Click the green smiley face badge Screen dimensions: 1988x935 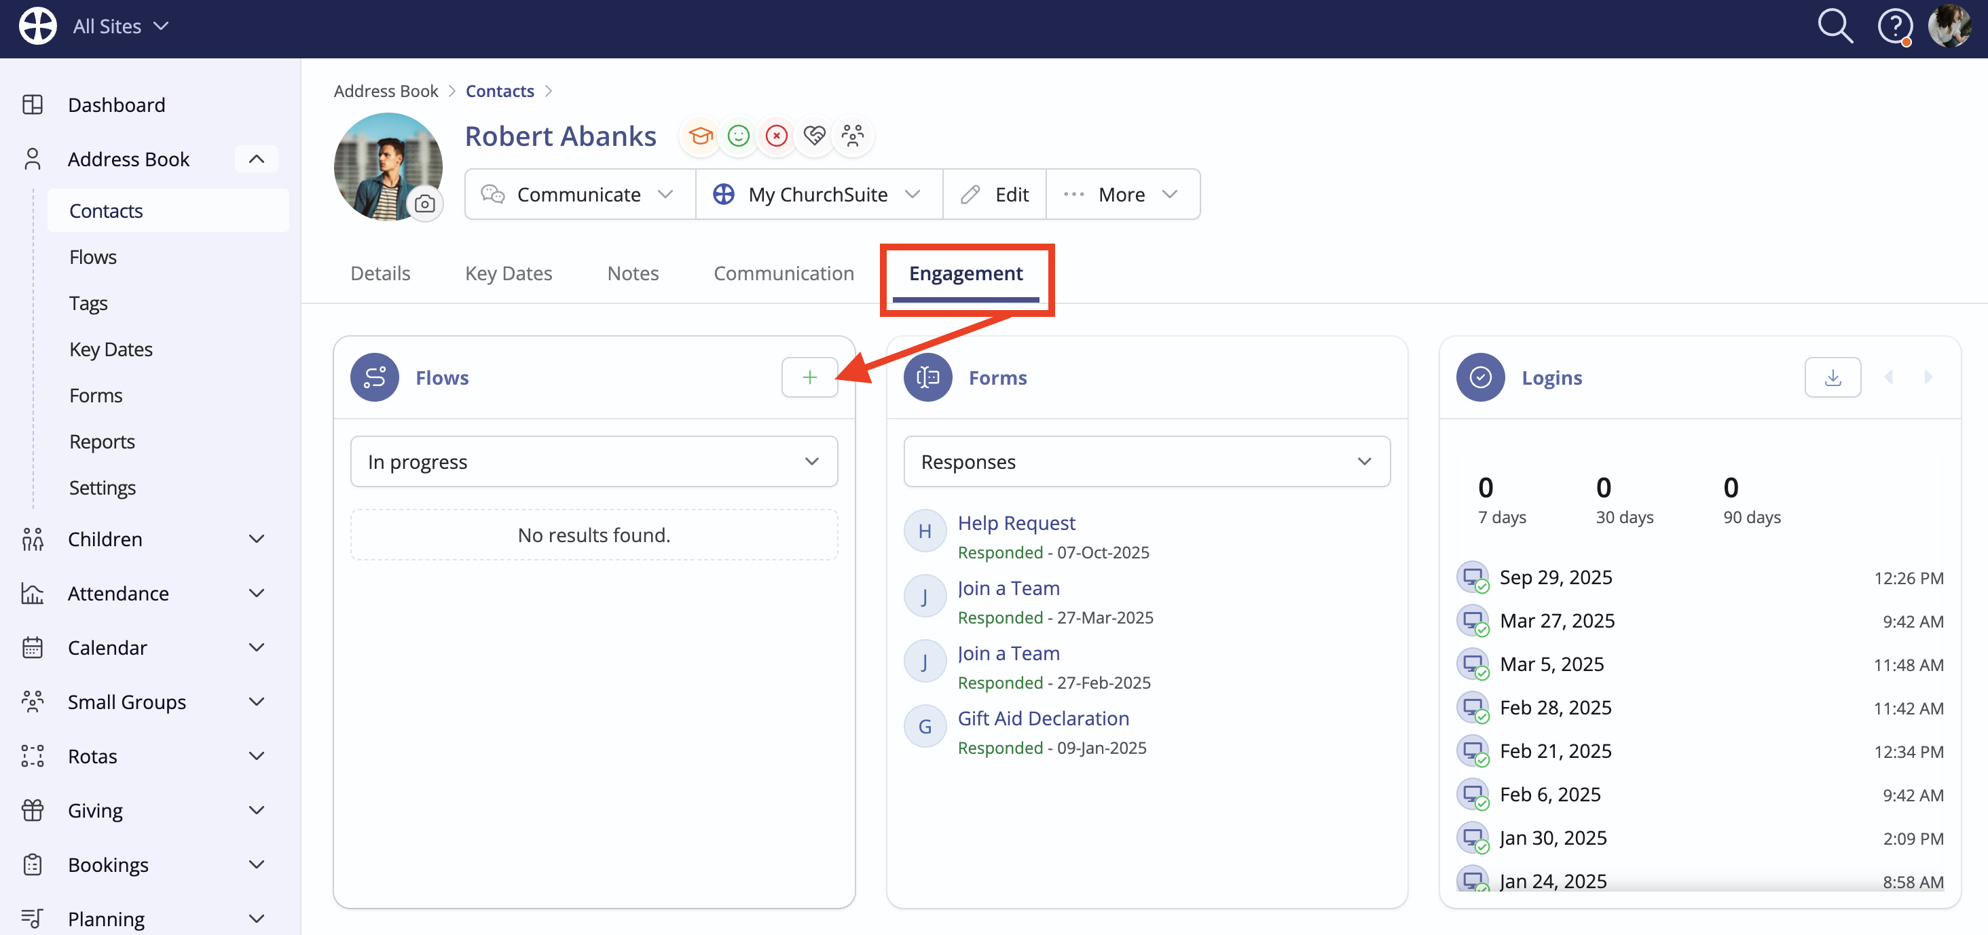point(739,136)
